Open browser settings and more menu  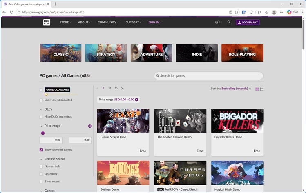click(281, 12)
